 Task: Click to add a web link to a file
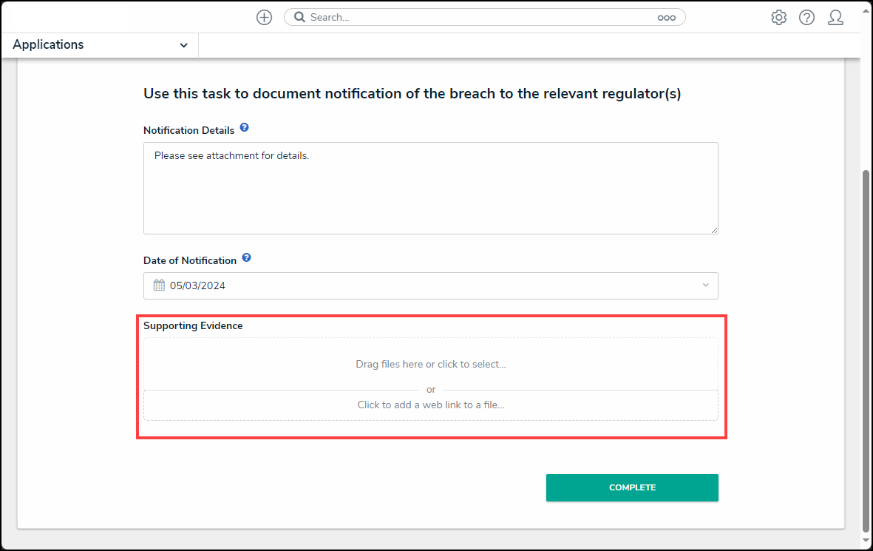click(x=430, y=405)
